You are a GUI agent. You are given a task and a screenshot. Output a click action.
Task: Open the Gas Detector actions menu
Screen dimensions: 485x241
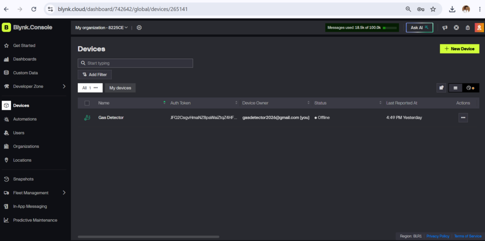pyautogui.click(x=463, y=118)
